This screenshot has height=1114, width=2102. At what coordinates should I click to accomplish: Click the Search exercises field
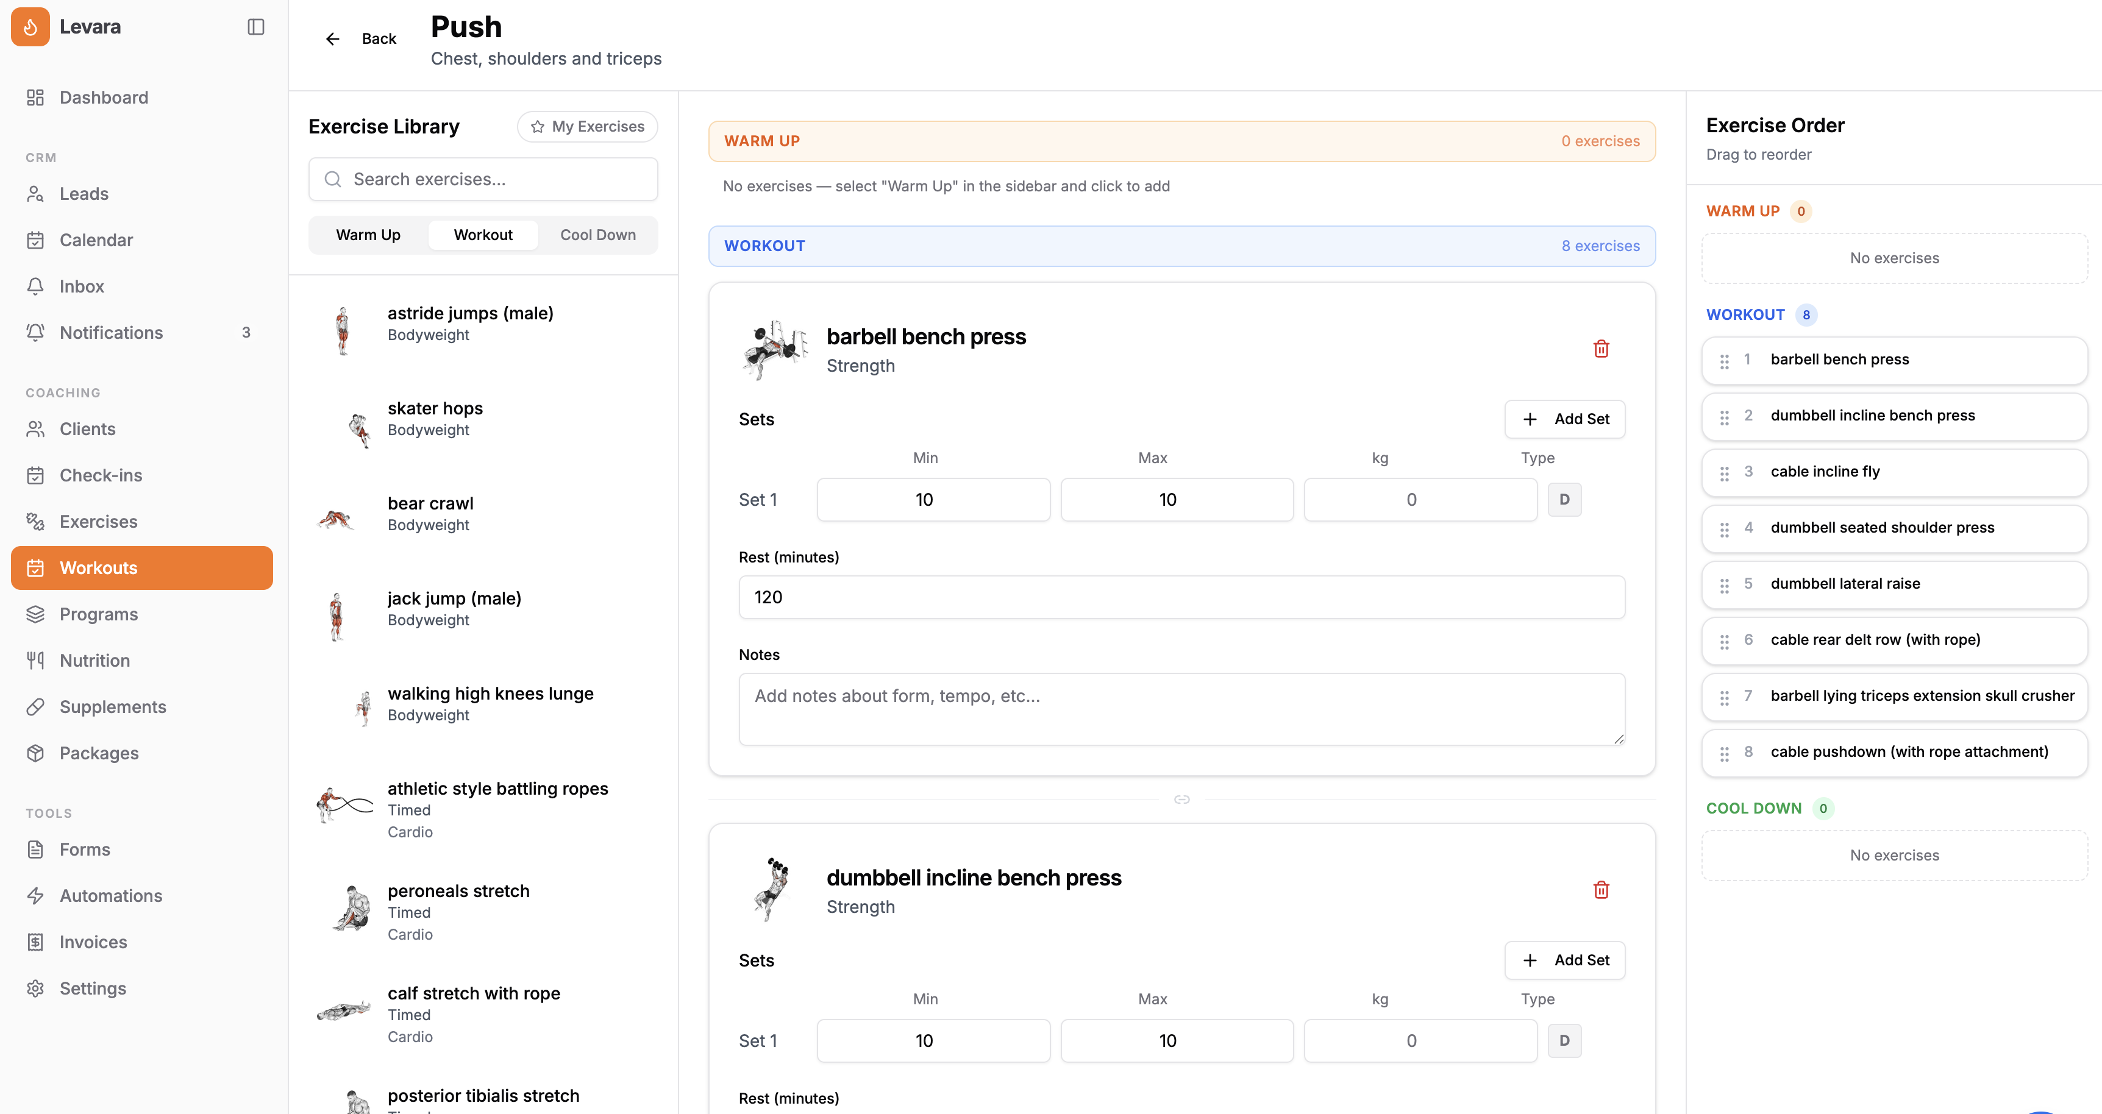[x=483, y=179]
